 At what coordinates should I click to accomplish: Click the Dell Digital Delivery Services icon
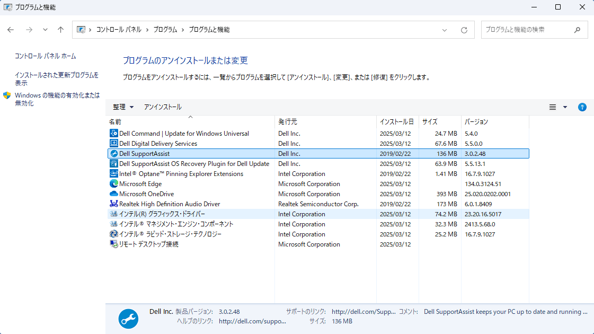click(113, 143)
